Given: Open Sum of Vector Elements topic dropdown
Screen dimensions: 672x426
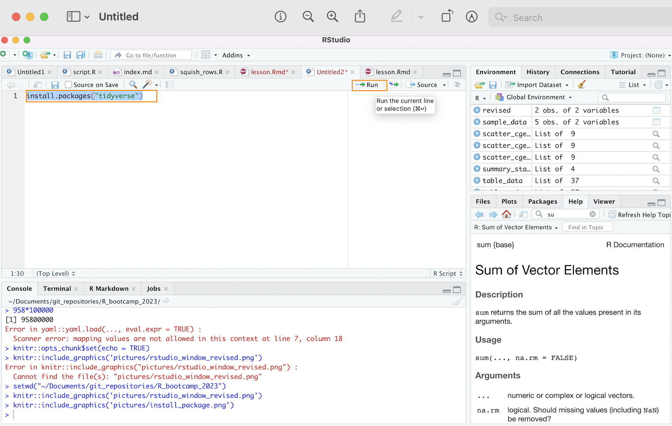Looking at the screenshot, I should [x=516, y=227].
